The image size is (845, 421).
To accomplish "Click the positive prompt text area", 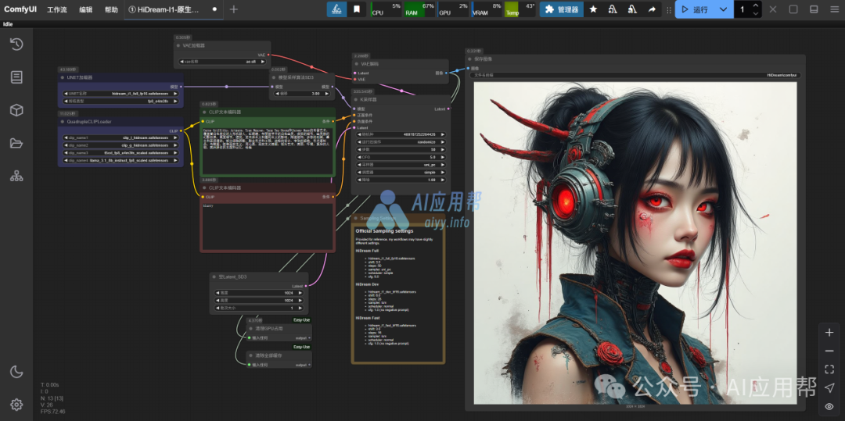I will point(268,151).
